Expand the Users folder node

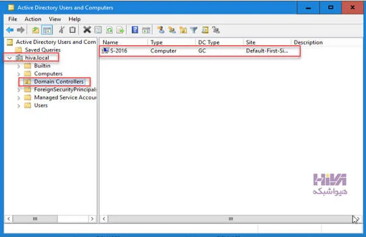pyautogui.click(x=18, y=106)
